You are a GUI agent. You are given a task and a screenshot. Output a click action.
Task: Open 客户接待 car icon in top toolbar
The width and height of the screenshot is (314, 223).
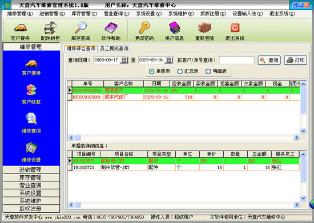click(20, 28)
